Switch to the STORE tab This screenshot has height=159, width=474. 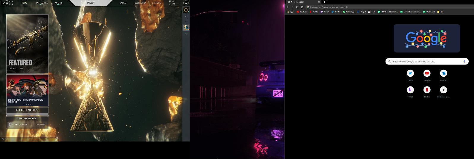158,3
